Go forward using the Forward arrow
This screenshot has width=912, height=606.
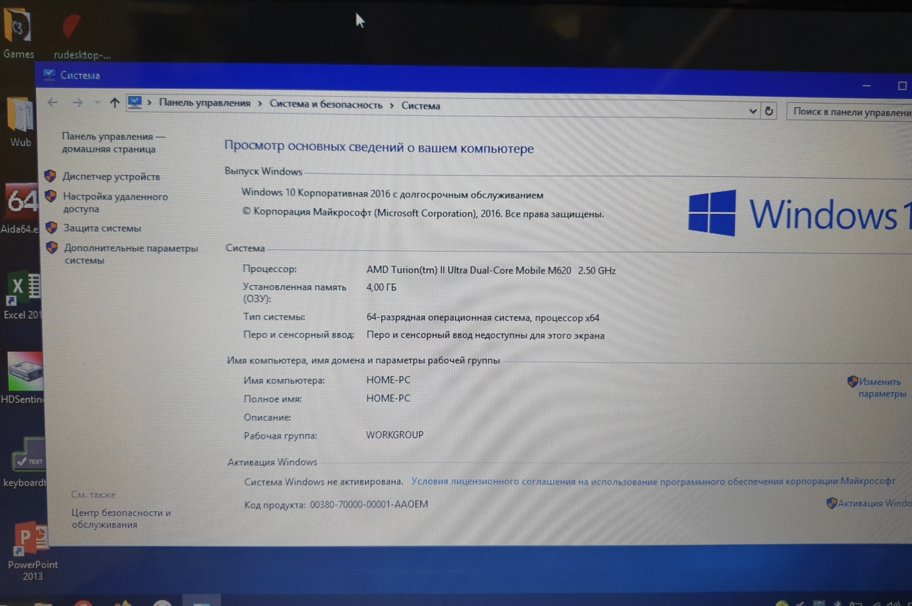coord(77,102)
